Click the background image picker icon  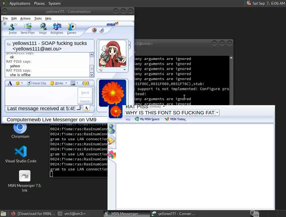pyautogui.click(x=73, y=83)
